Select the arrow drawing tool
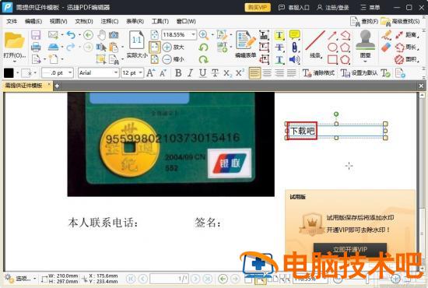Viewport: 428px width, 288px height. [332, 35]
